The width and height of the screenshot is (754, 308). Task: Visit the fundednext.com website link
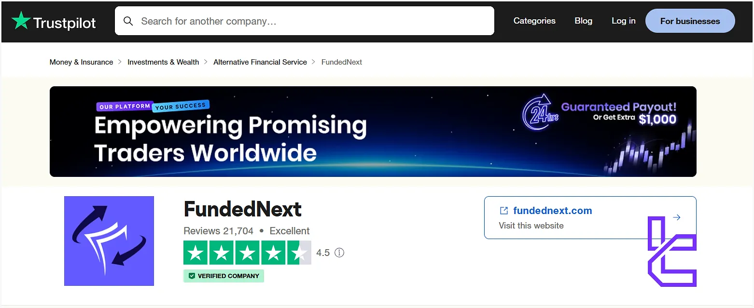point(553,210)
